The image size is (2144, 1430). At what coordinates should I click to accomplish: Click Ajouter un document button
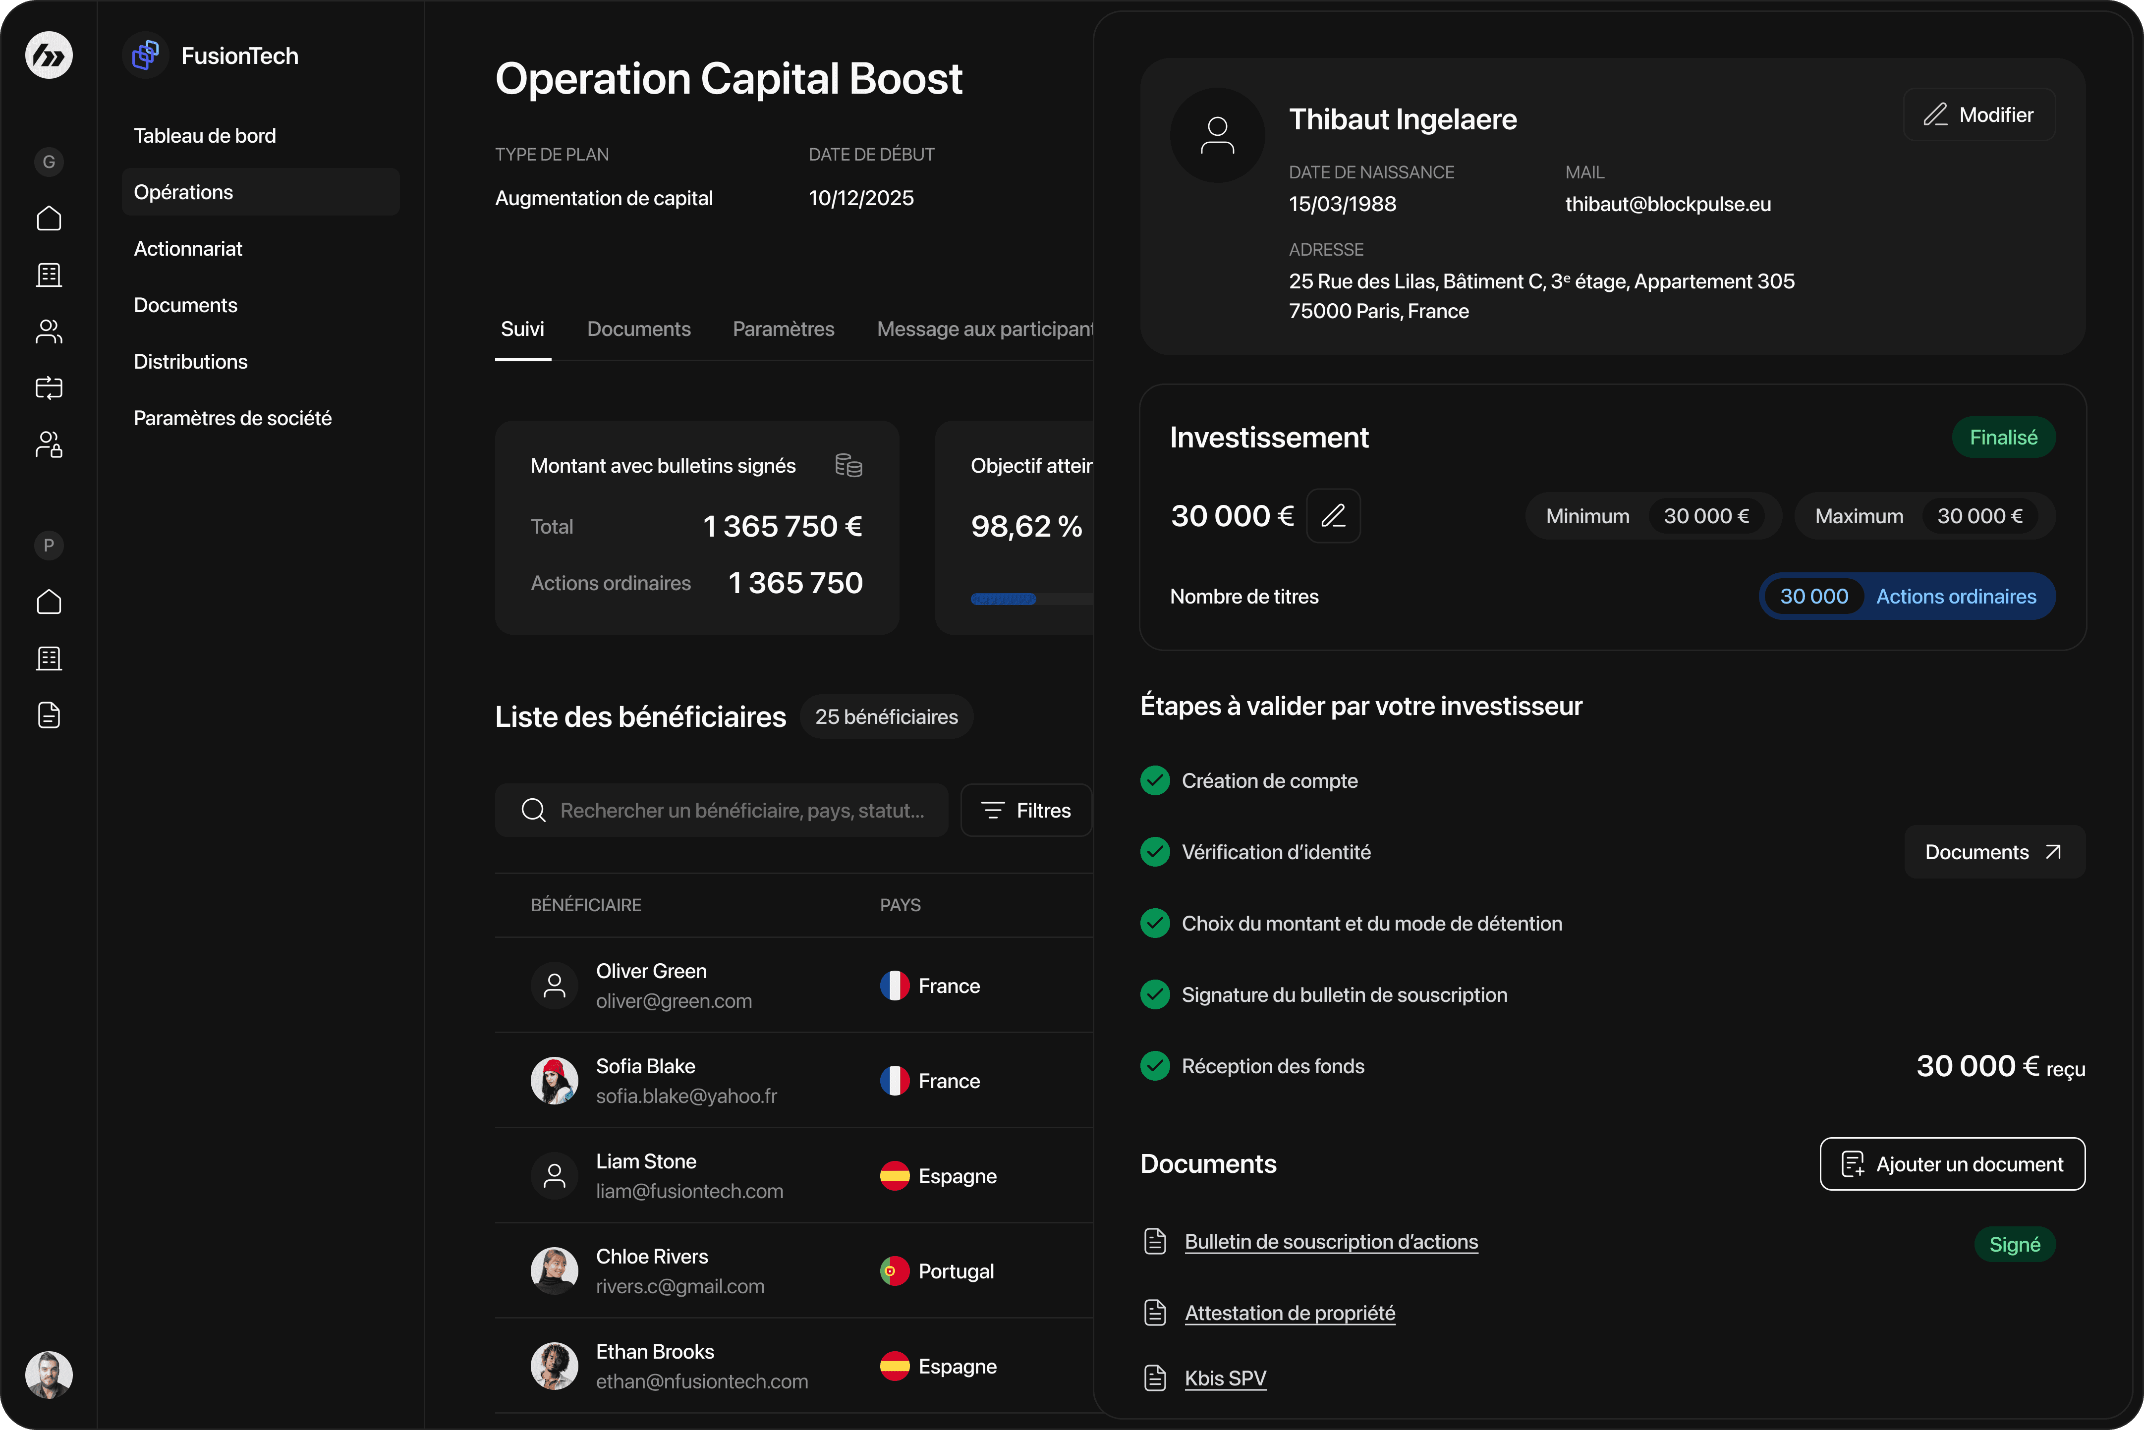(x=1952, y=1164)
